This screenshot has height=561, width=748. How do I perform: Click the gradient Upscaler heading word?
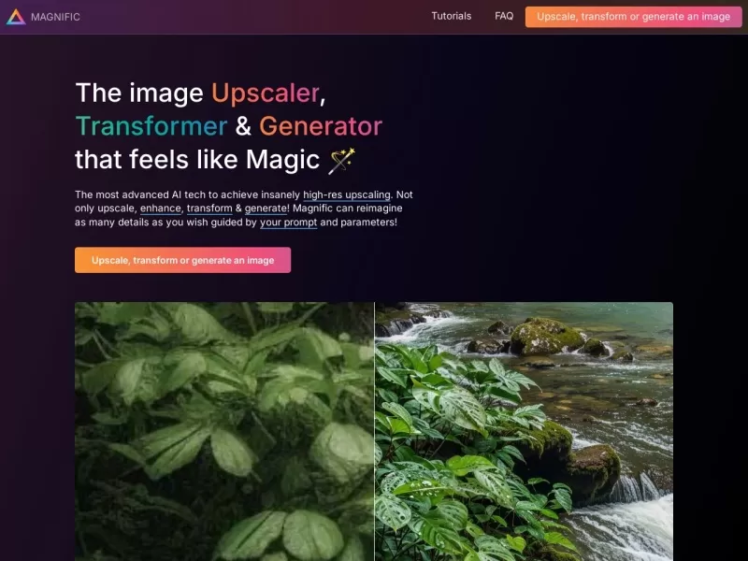pos(266,93)
